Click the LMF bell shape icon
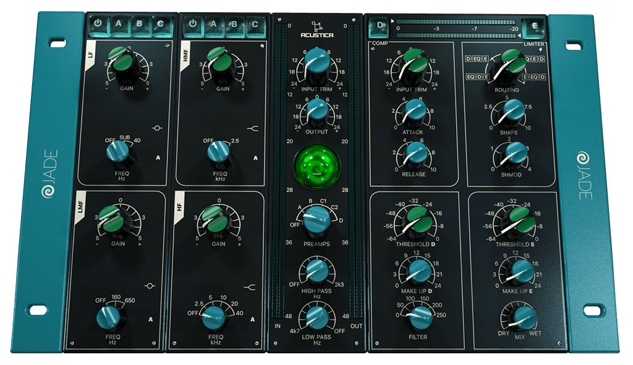The width and height of the screenshot is (633, 365). click(150, 286)
